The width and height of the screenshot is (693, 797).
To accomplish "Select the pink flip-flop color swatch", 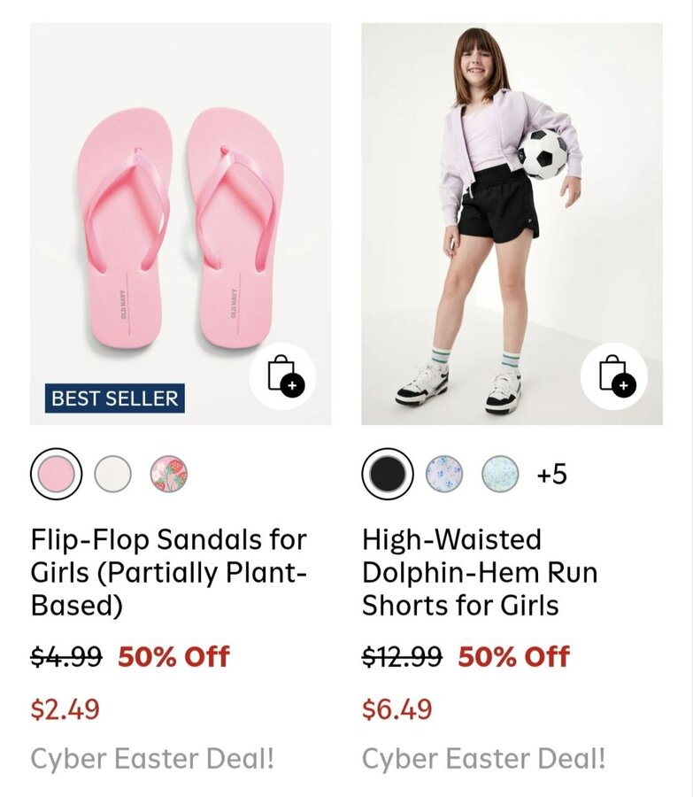I will 56,475.
